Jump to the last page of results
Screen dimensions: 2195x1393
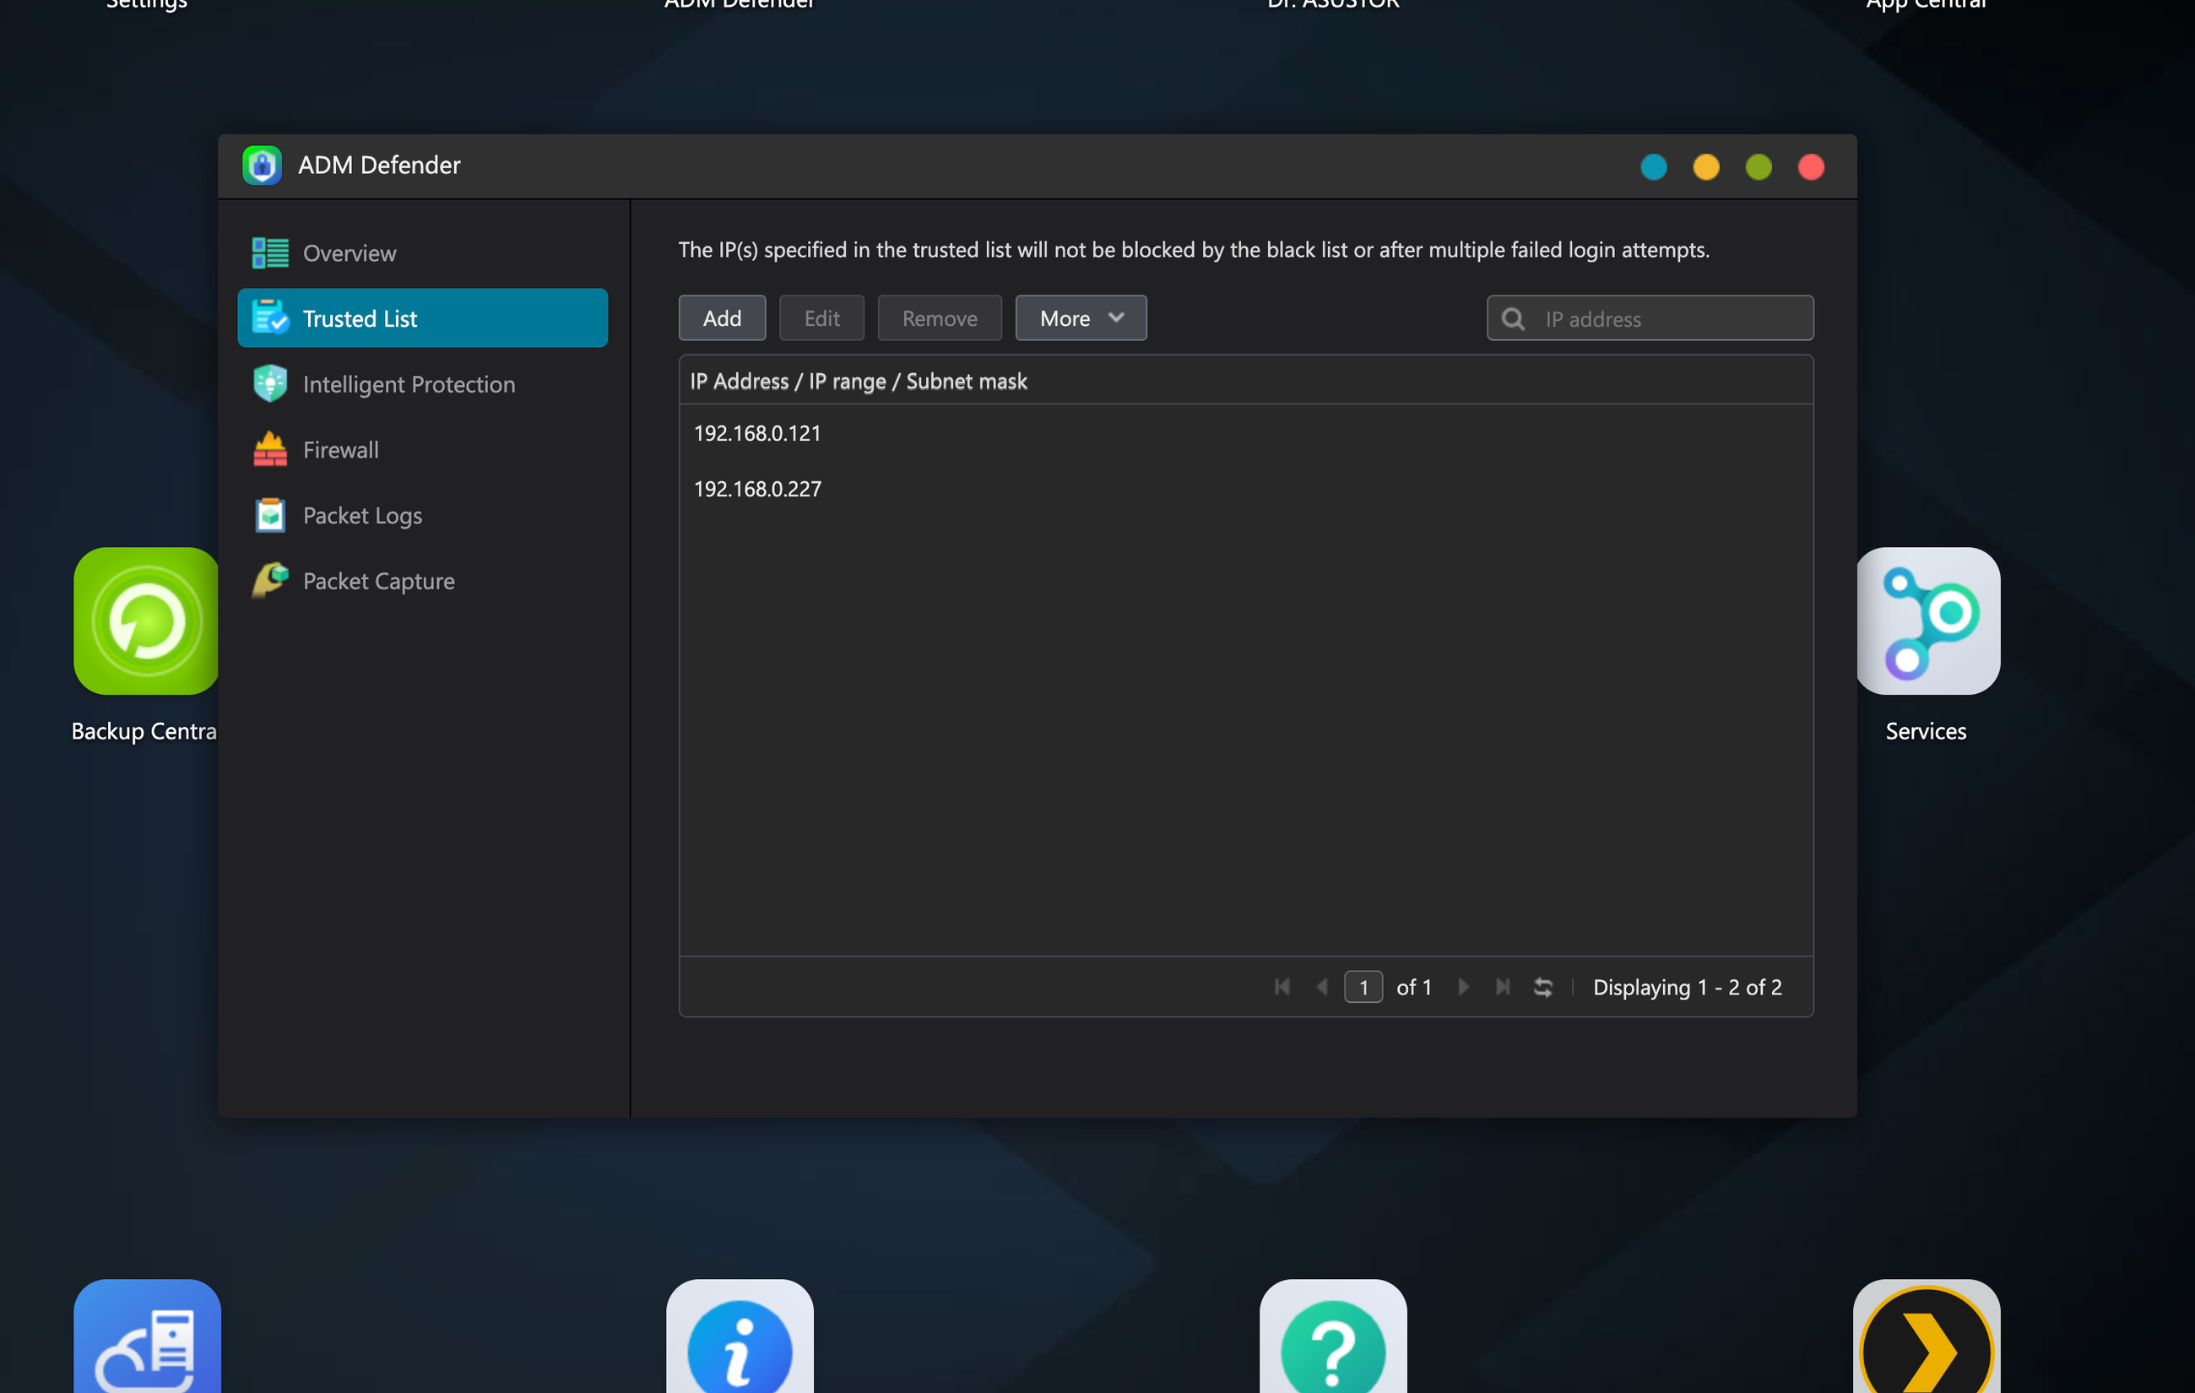[1503, 986]
